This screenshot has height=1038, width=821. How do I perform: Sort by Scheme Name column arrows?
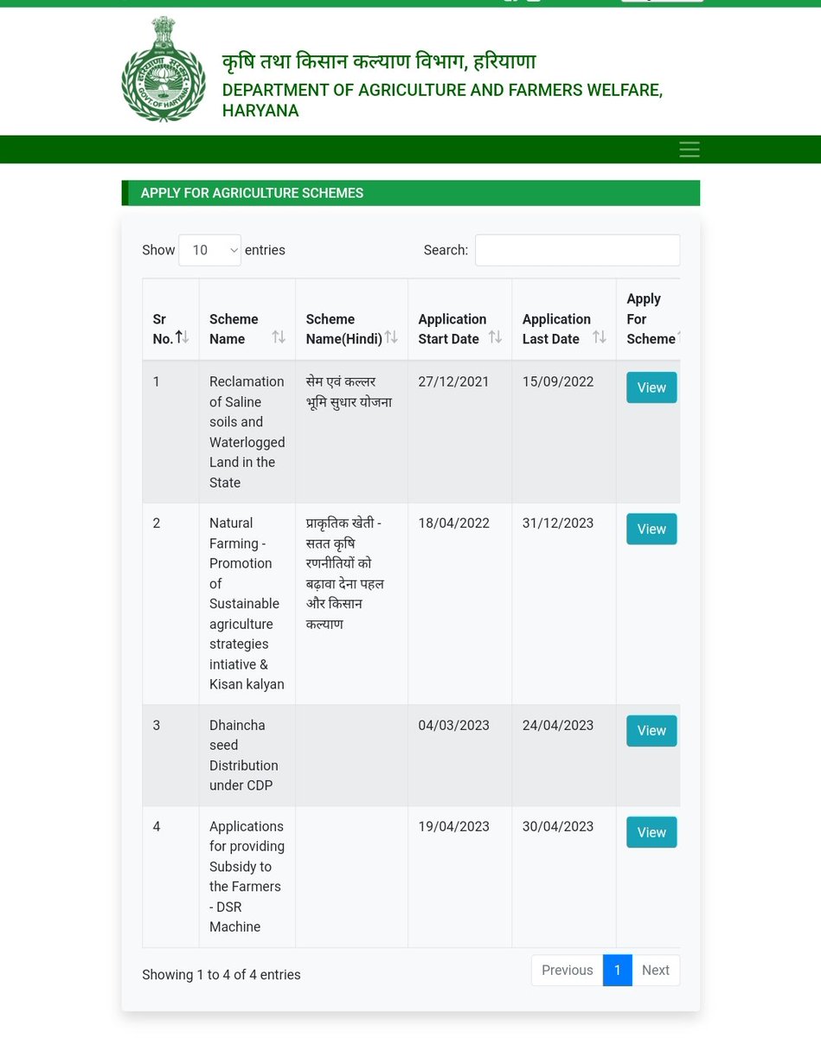coord(279,336)
